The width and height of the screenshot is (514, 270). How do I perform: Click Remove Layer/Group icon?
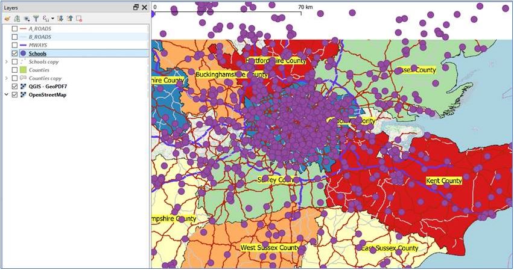[x=79, y=19]
